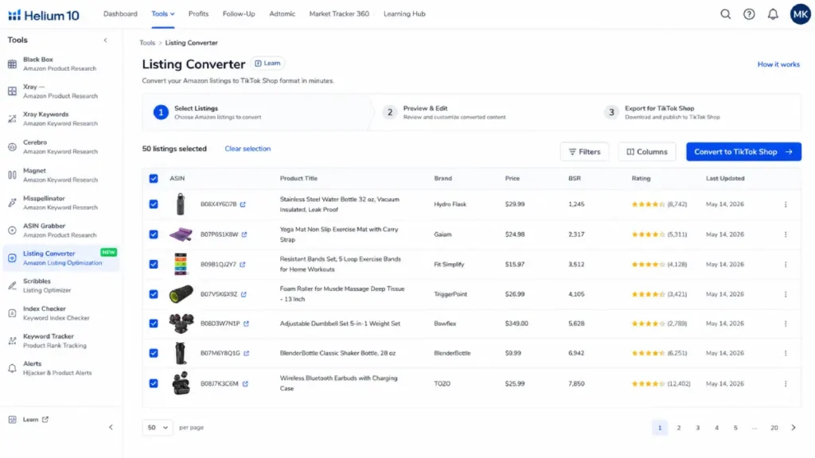Open the search icon in top bar
The width and height of the screenshot is (815, 458).
tap(725, 14)
